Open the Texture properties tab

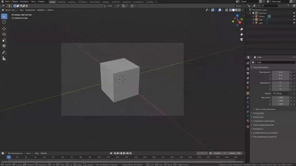tap(248, 127)
